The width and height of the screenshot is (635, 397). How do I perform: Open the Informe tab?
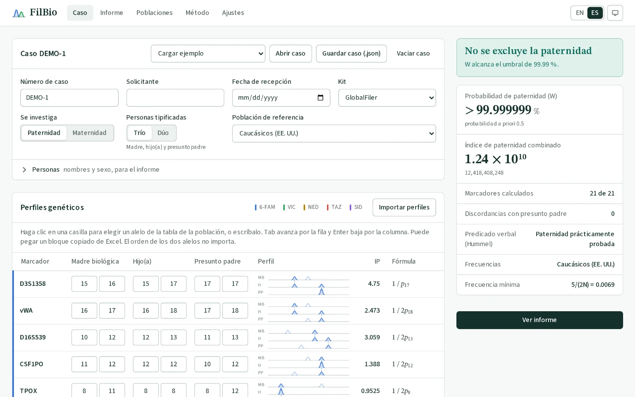[112, 13]
